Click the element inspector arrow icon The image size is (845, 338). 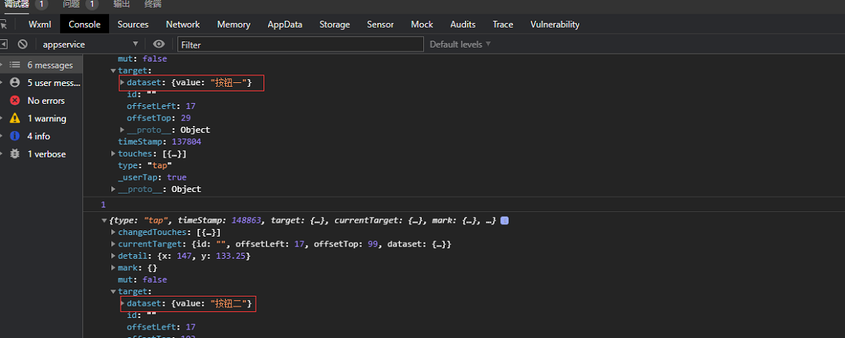(4, 25)
